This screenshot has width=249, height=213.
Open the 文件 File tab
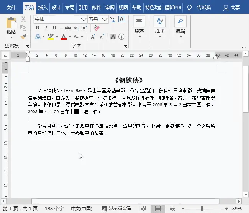point(11,7)
